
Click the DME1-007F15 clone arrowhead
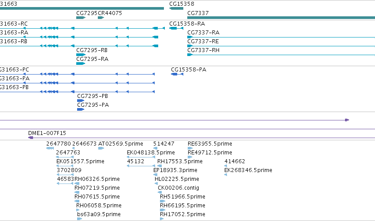(x=30, y=138)
